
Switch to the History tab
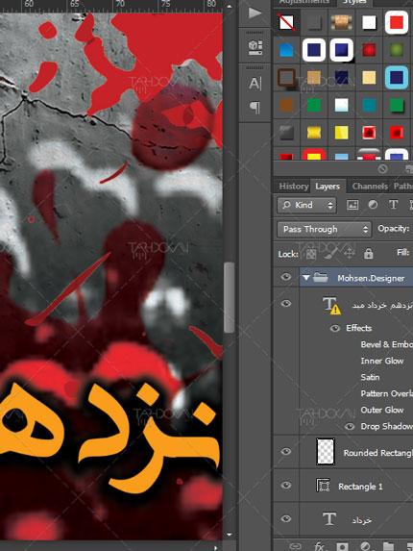coord(293,186)
